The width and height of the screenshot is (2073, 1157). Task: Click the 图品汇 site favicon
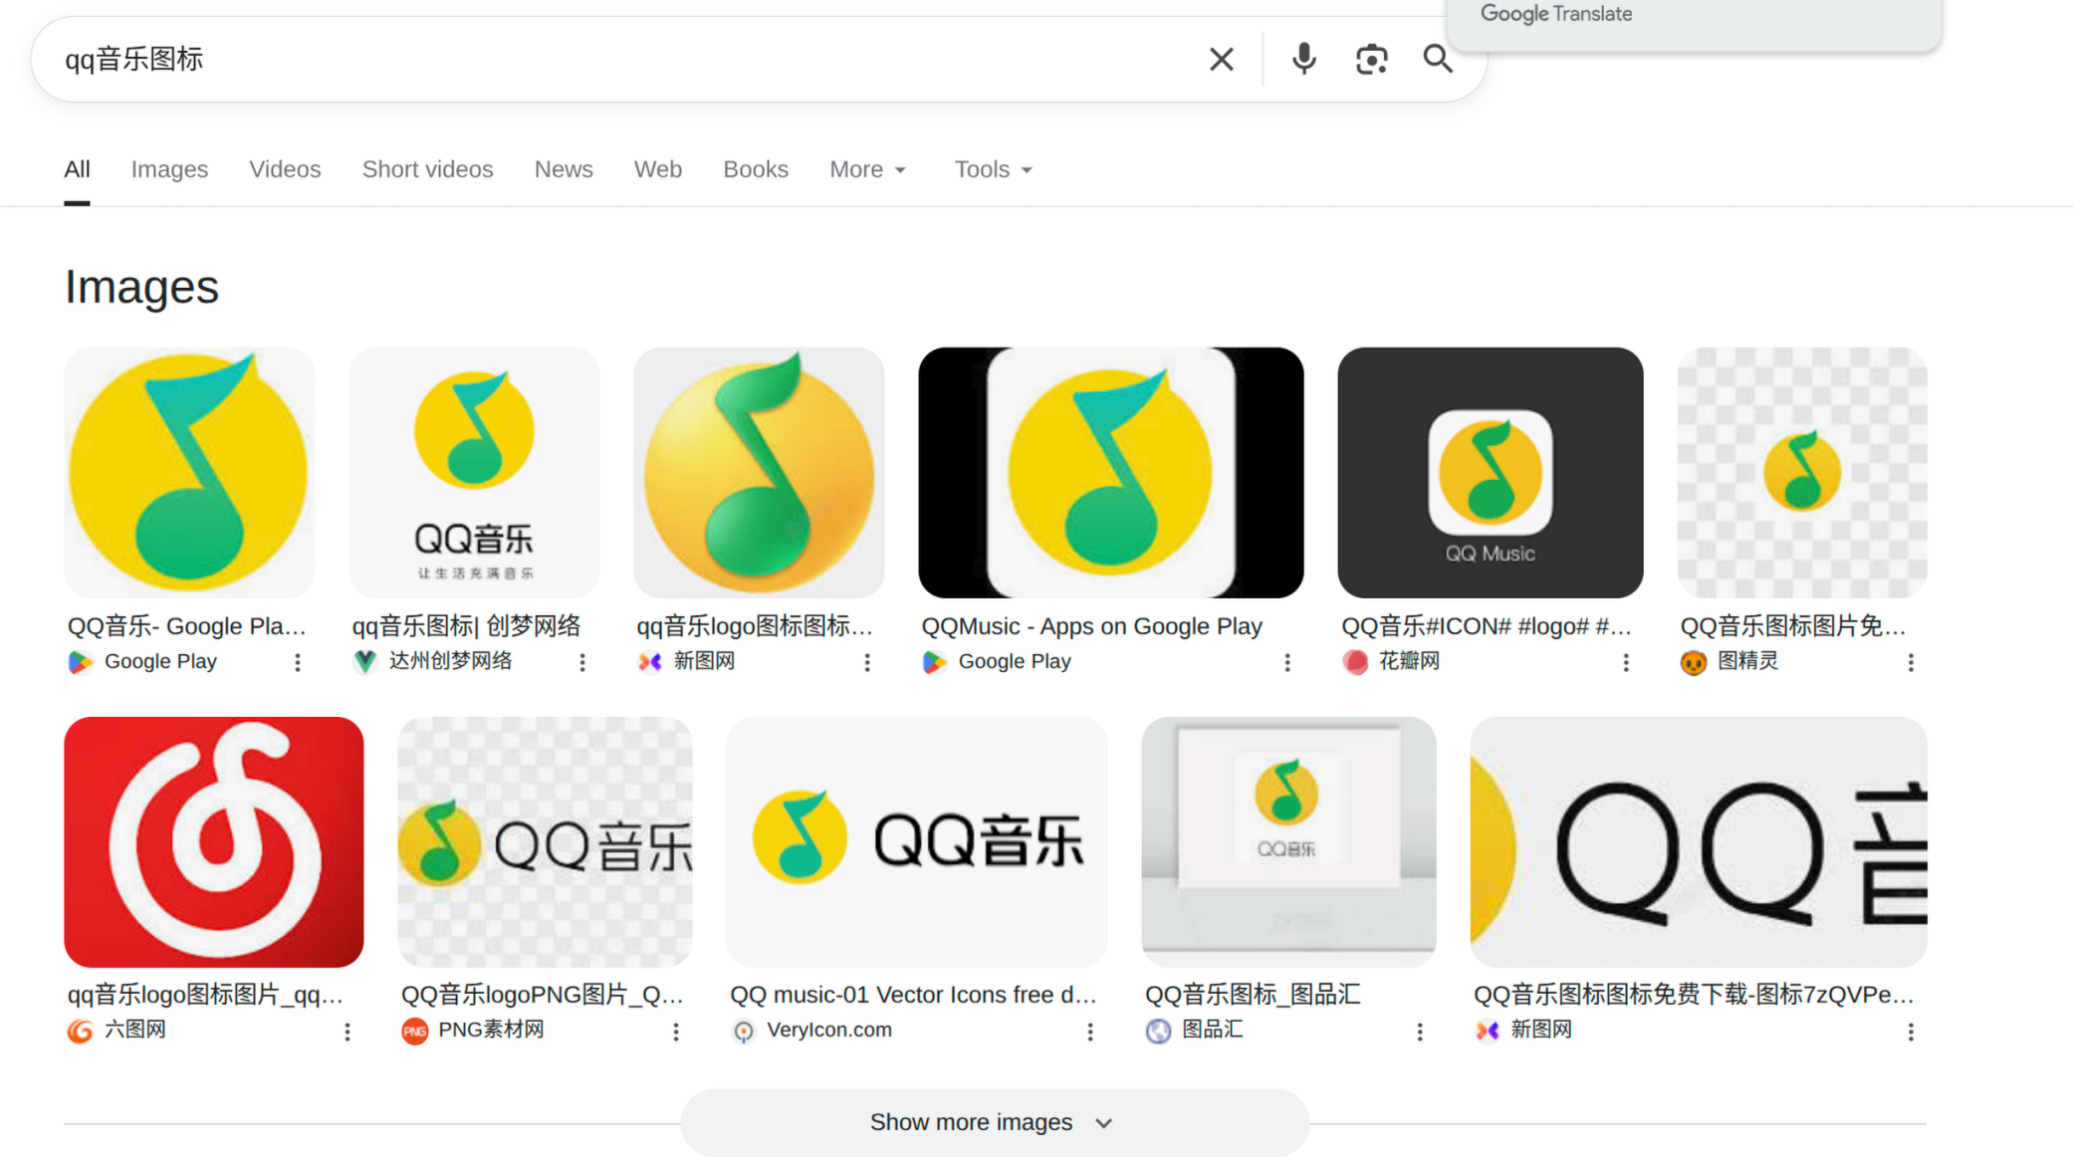coord(1158,1032)
